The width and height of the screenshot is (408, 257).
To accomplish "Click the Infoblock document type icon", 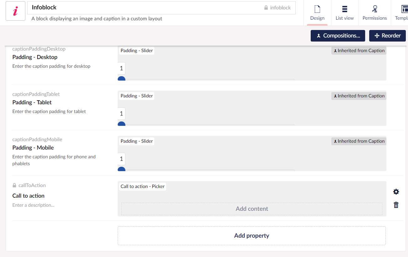I will pyautogui.click(x=15, y=11).
